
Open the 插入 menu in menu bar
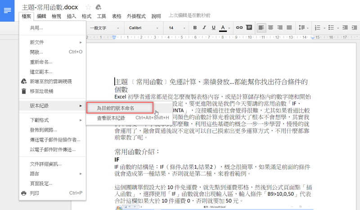coord(71,16)
